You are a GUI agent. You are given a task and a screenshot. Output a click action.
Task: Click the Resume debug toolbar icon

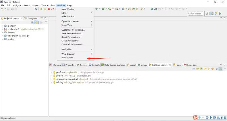(x=41, y=9)
